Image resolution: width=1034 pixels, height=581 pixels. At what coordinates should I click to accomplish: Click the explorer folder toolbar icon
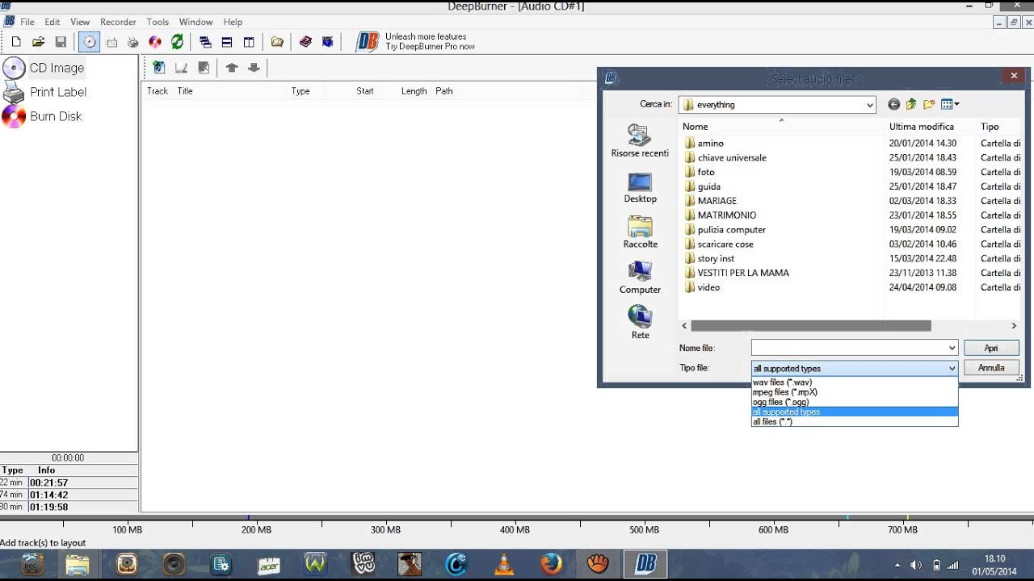(277, 42)
